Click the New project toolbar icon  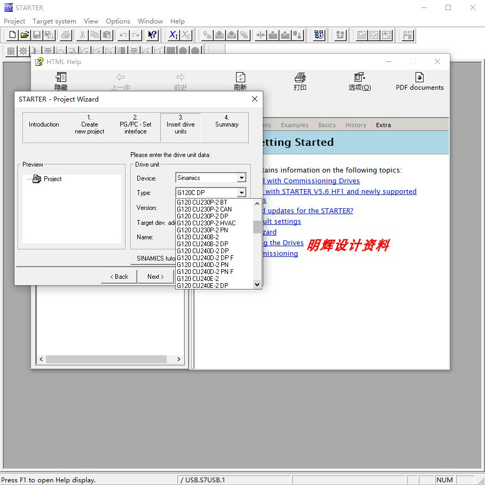pyautogui.click(x=12, y=35)
